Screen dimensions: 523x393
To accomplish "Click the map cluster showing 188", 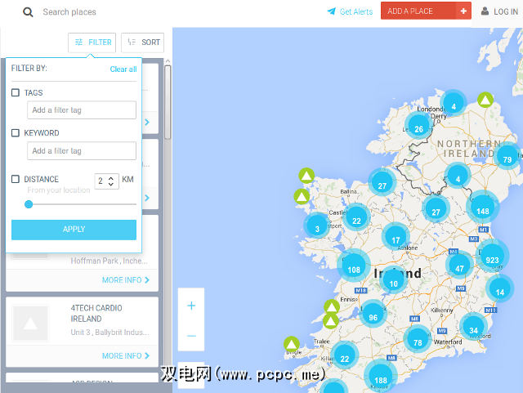I will point(380,380).
